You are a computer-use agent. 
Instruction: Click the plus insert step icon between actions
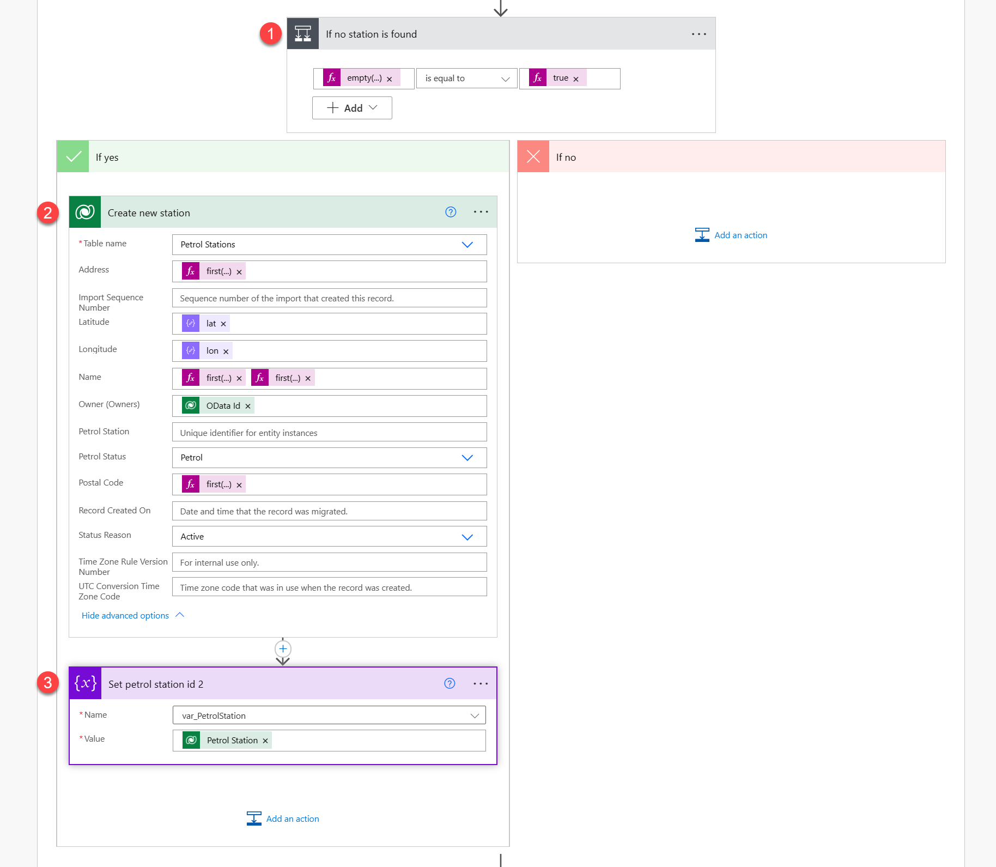(x=283, y=648)
